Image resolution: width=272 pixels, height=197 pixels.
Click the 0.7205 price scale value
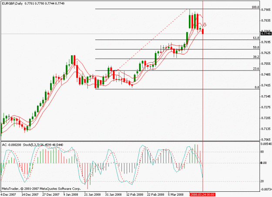266,118
